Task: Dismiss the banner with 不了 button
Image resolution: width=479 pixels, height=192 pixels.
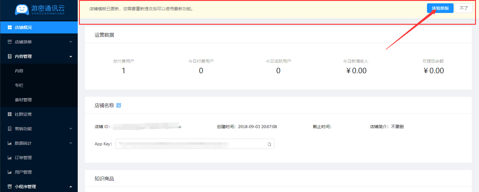Action: (x=464, y=8)
